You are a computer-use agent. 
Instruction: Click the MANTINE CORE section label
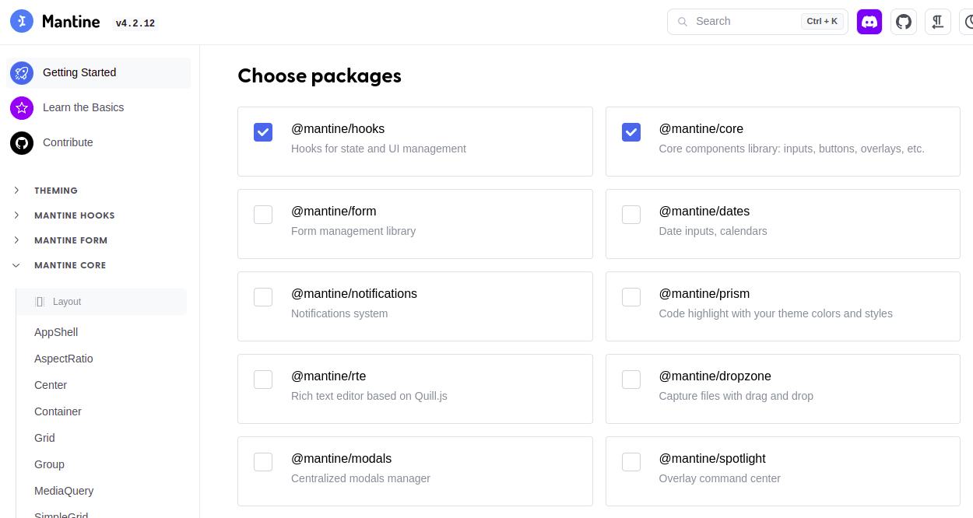tap(70, 265)
